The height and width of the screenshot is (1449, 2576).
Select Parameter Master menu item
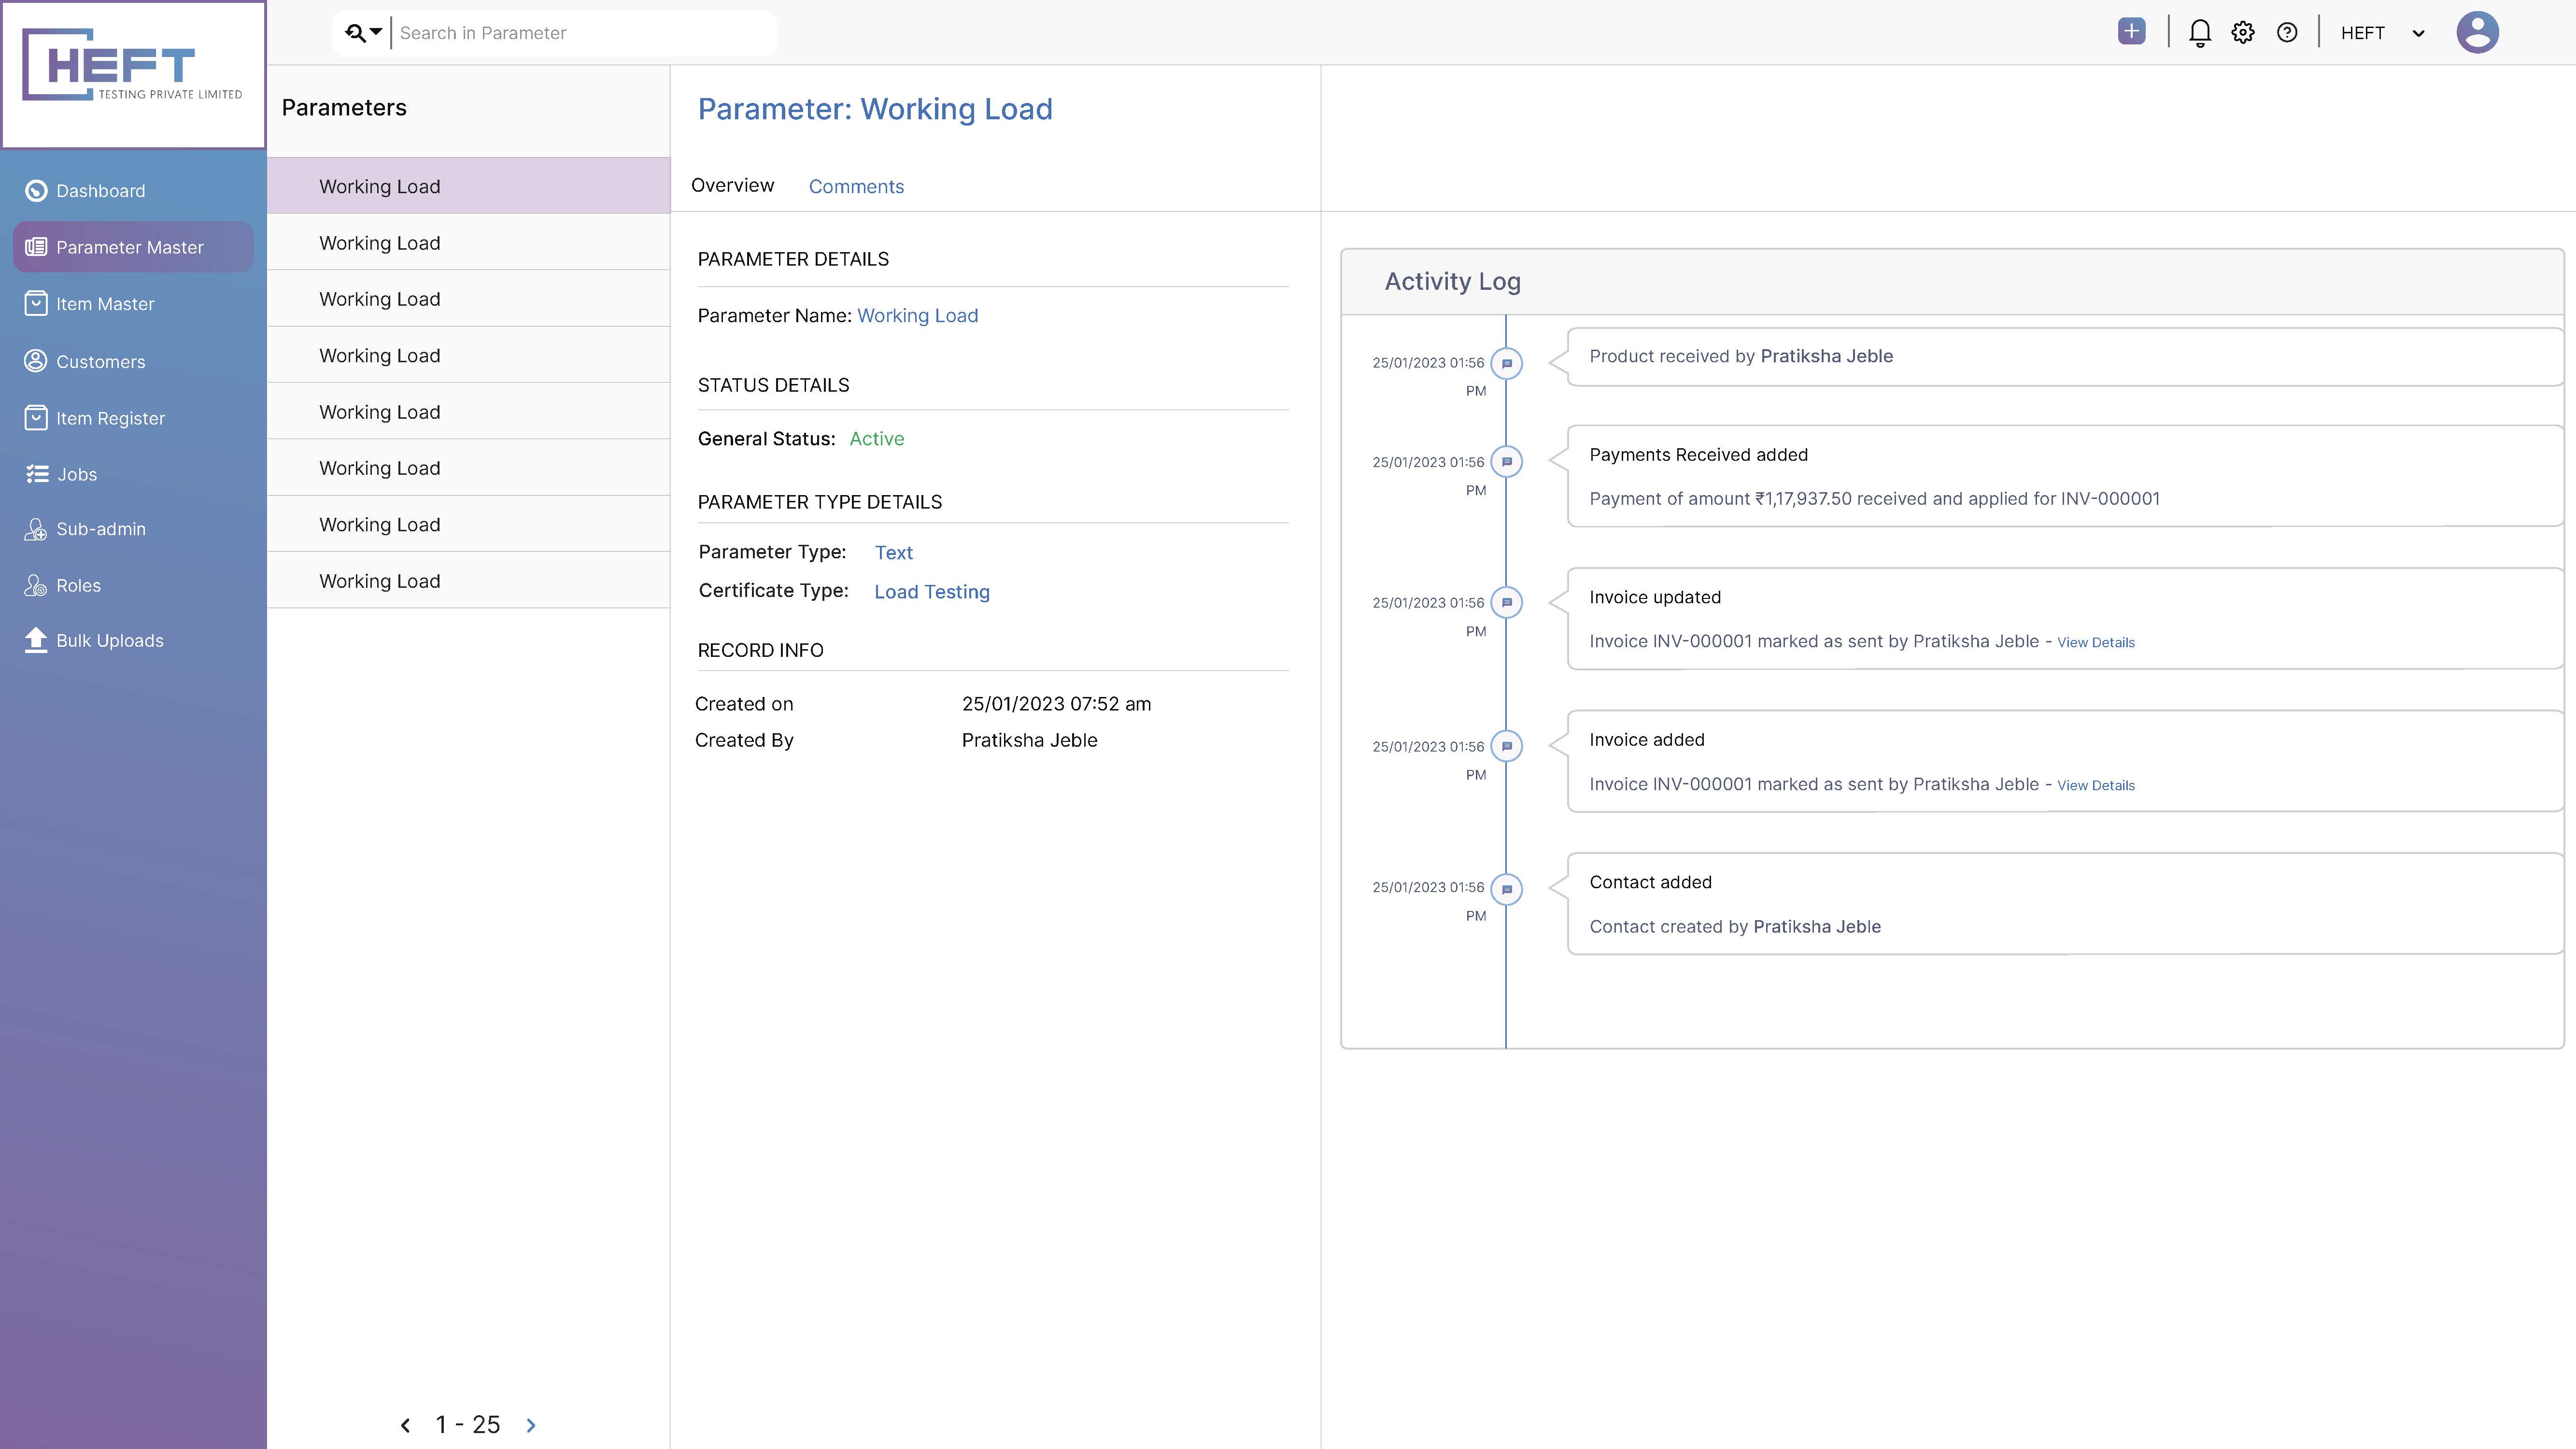point(133,247)
